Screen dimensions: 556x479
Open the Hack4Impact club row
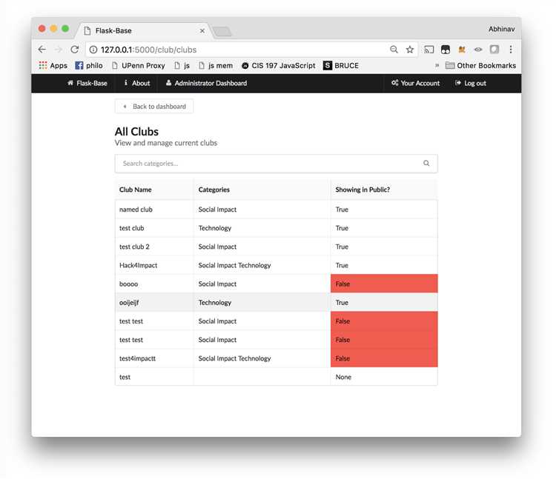pos(277,265)
